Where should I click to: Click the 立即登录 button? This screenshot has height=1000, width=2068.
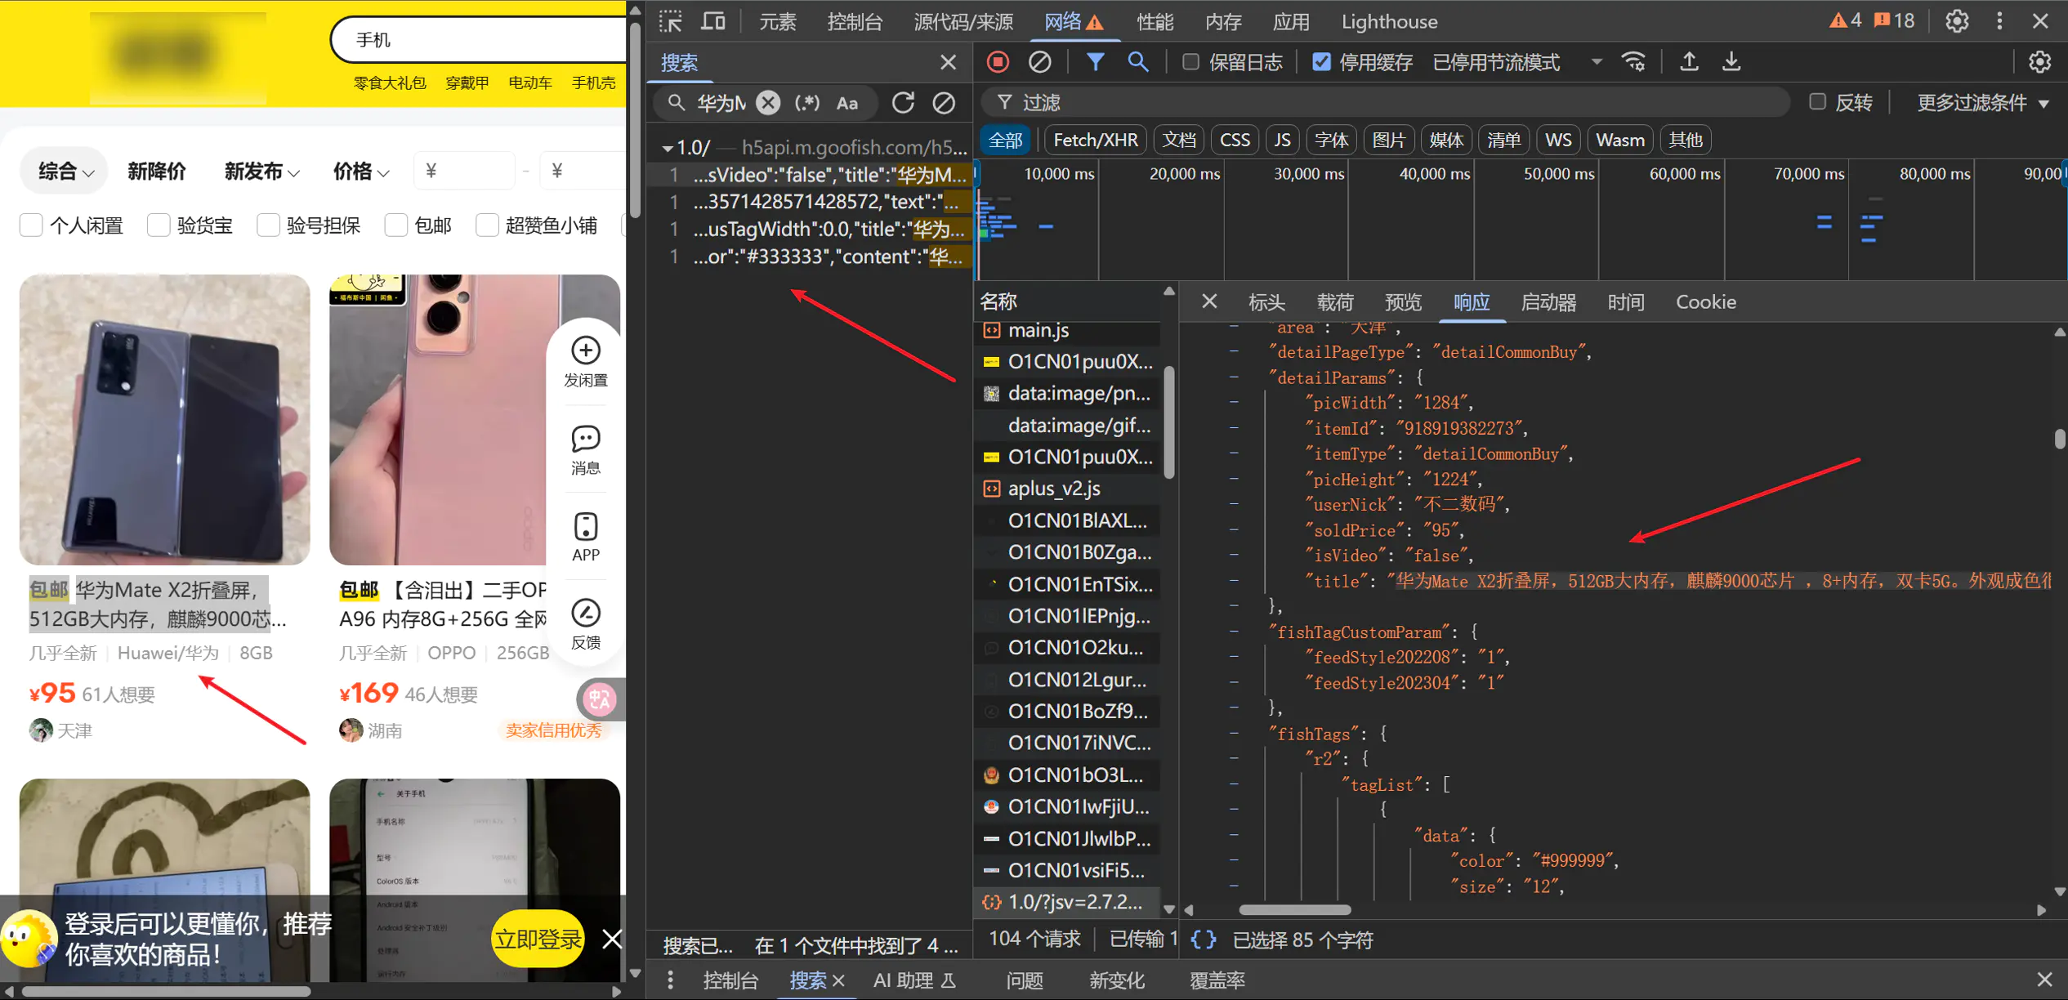[538, 939]
